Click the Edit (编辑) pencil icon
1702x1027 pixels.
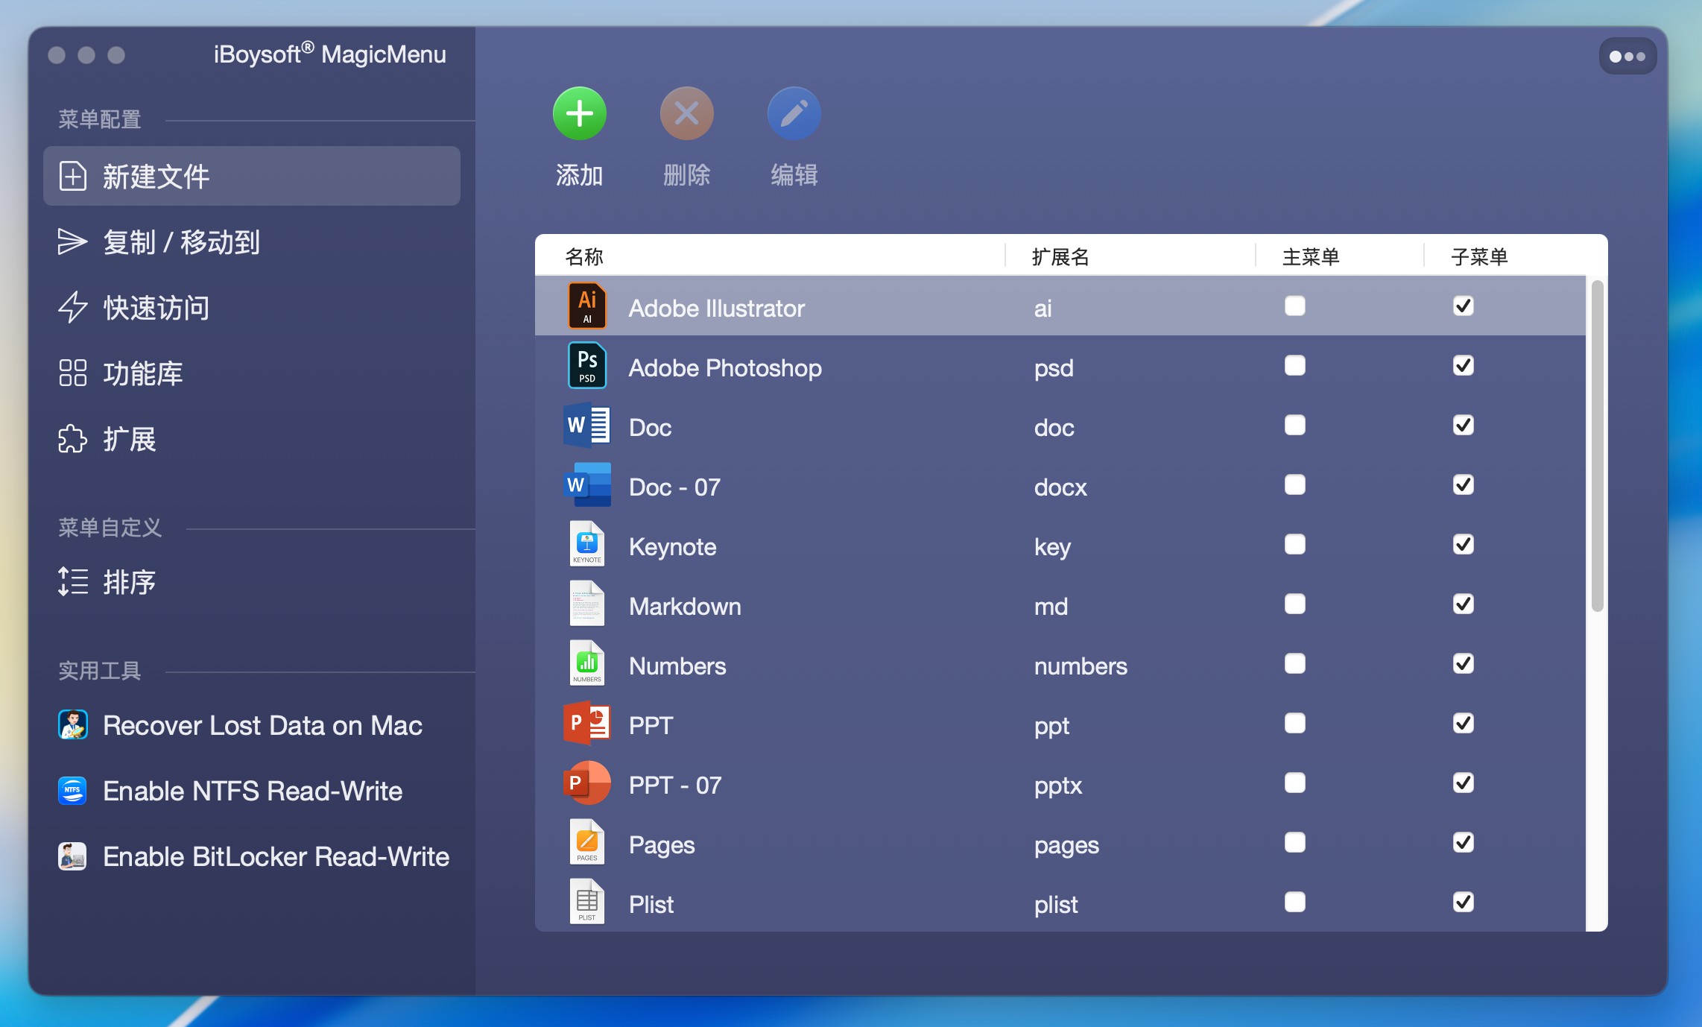pyautogui.click(x=794, y=114)
